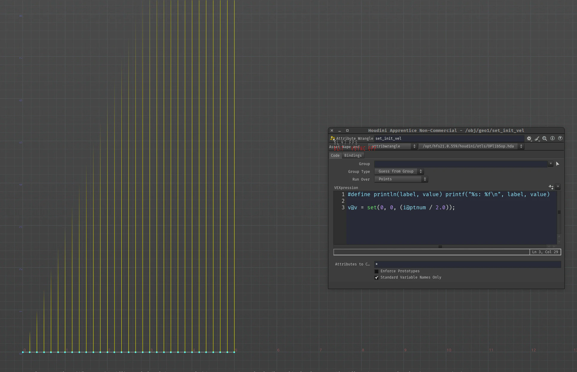Click the Group Type label
The height and width of the screenshot is (372, 577).
click(359, 172)
